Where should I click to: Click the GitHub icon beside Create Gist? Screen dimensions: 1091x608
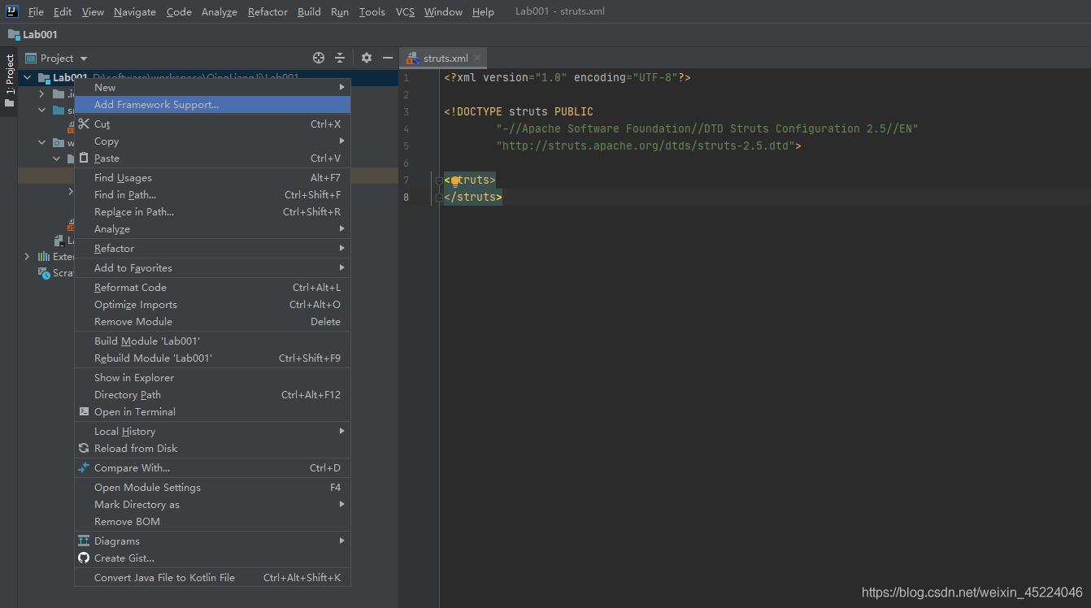pos(84,558)
